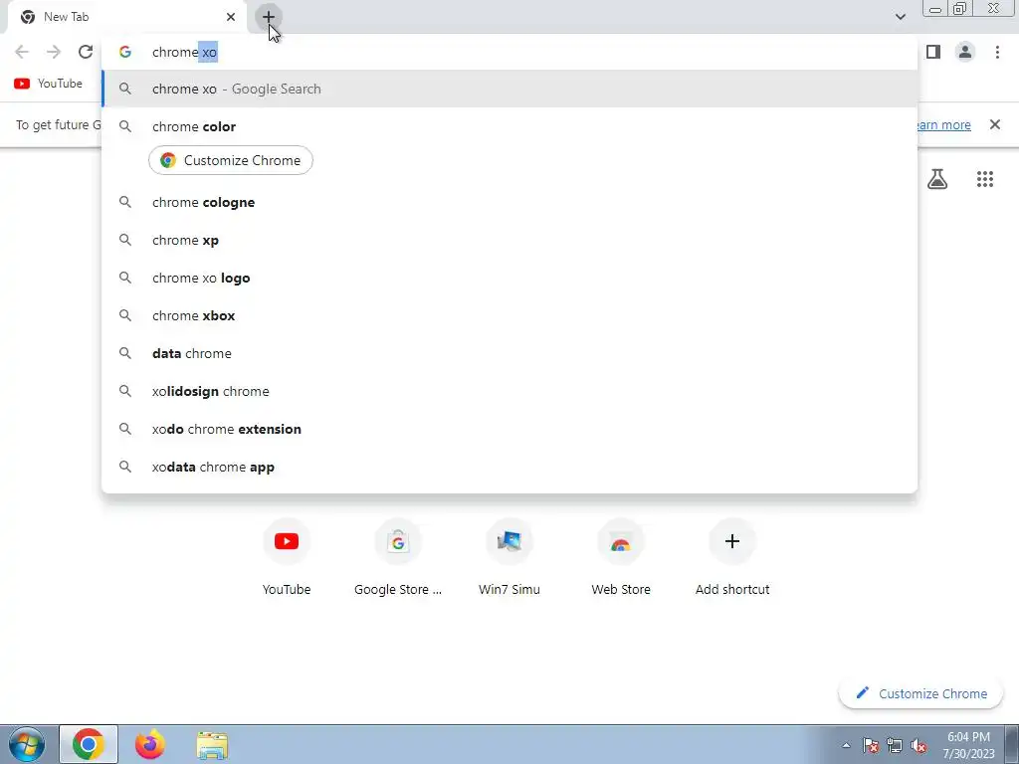Image resolution: width=1019 pixels, height=764 pixels.
Task: Click the Customize Chrome chip in suggestions
Action: [x=231, y=160]
